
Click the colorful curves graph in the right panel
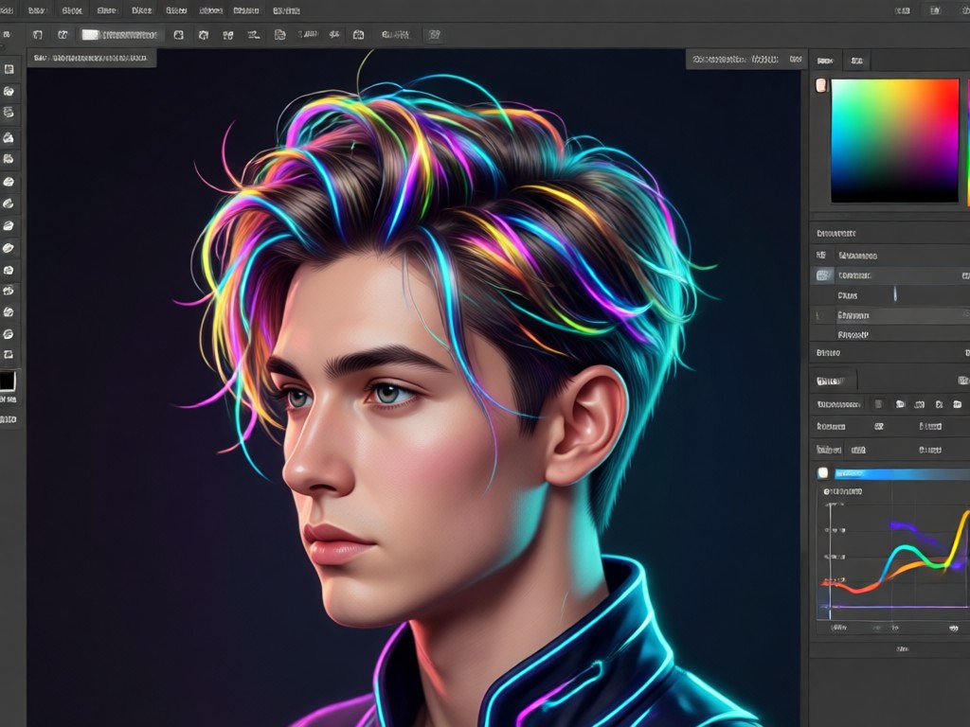[x=893, y=560]
